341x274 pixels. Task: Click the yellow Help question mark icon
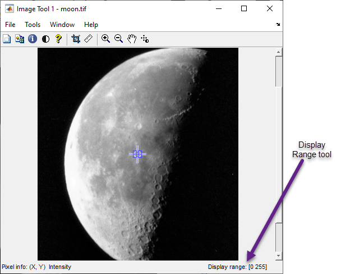(58, 39)
